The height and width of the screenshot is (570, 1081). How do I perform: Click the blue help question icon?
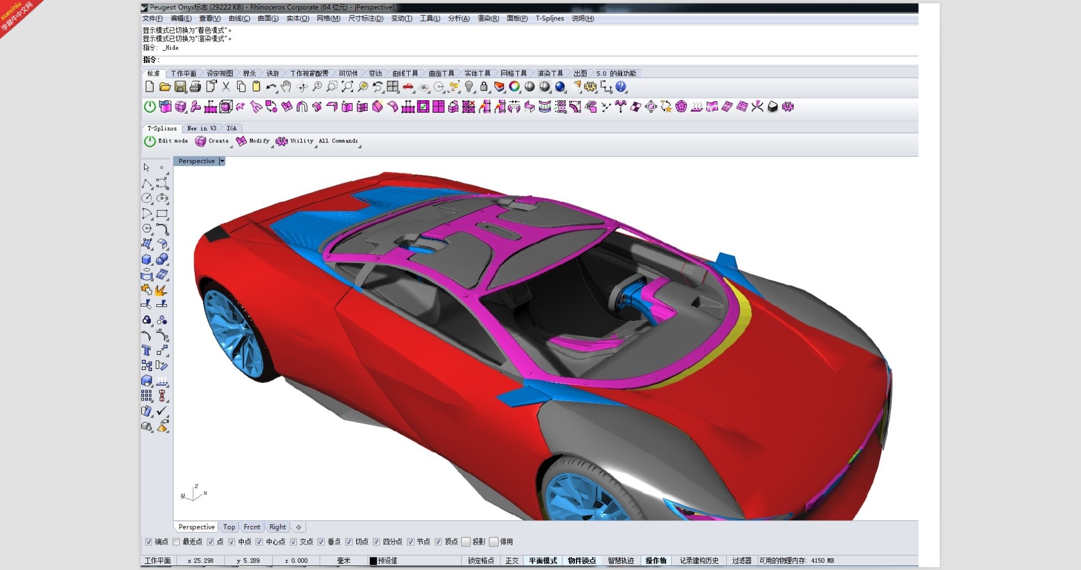pyautogui.click(x=621, y=87)
